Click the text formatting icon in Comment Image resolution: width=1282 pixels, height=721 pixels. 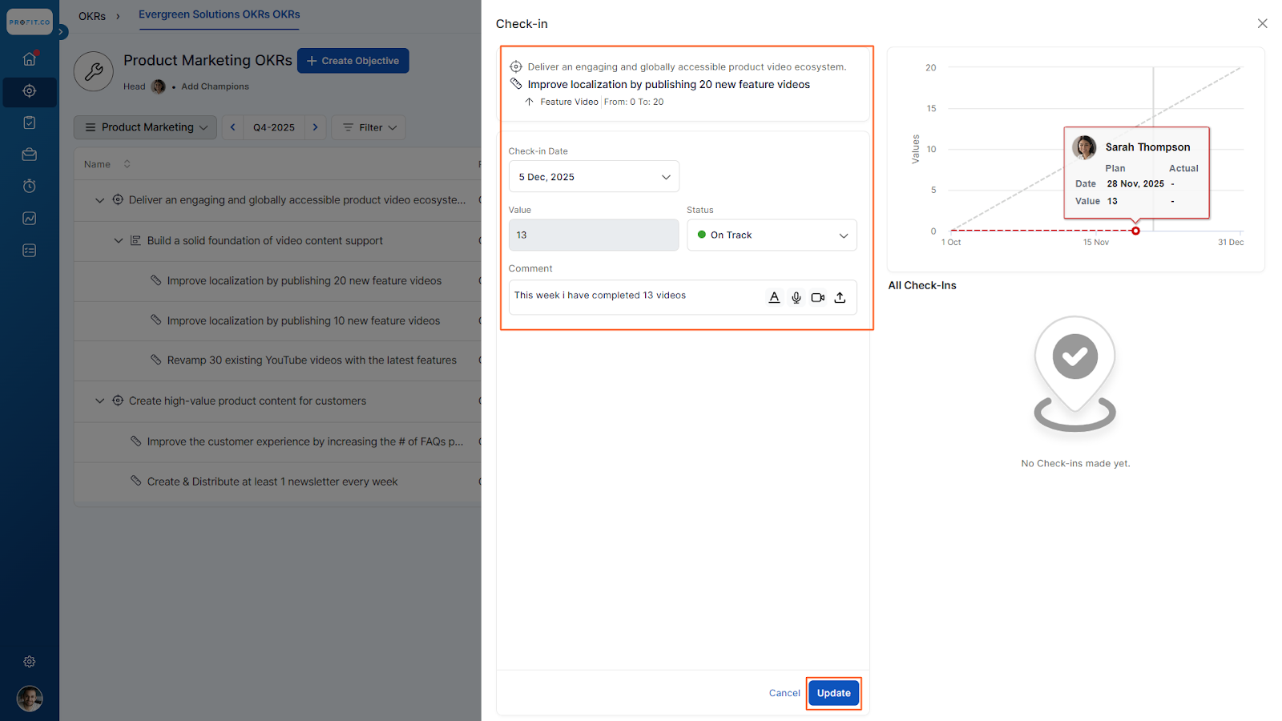774,297
